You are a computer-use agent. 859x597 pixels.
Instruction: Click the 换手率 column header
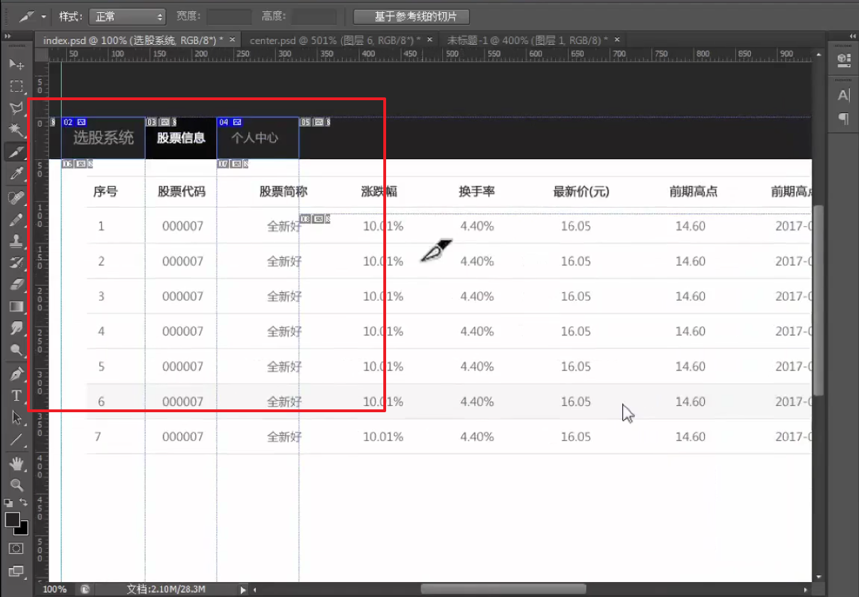click(476, 191)
